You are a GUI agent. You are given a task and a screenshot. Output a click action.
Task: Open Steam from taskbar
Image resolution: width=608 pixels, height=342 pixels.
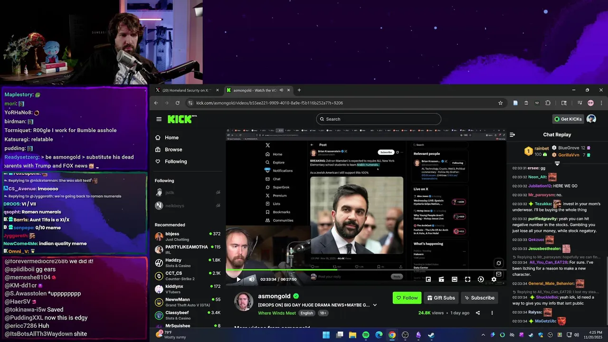(431, 335)
